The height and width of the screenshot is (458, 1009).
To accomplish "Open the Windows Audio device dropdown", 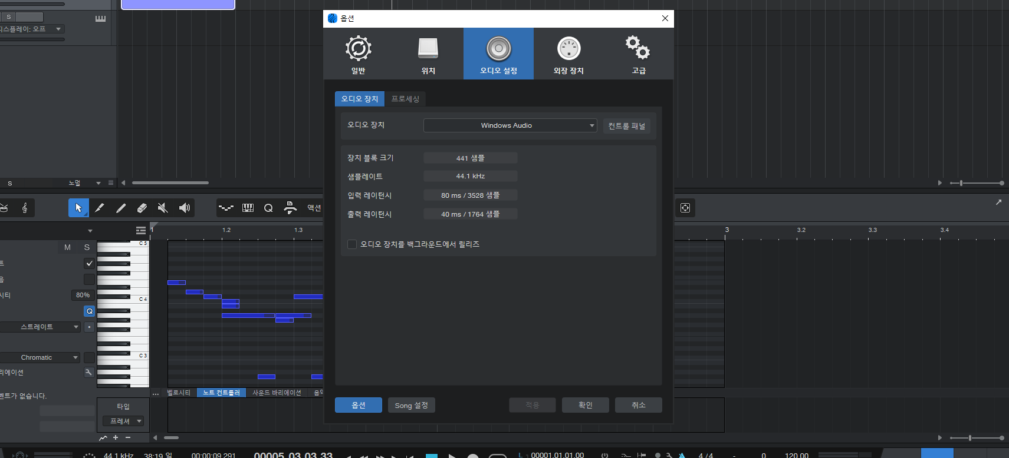I will [510, 125].
